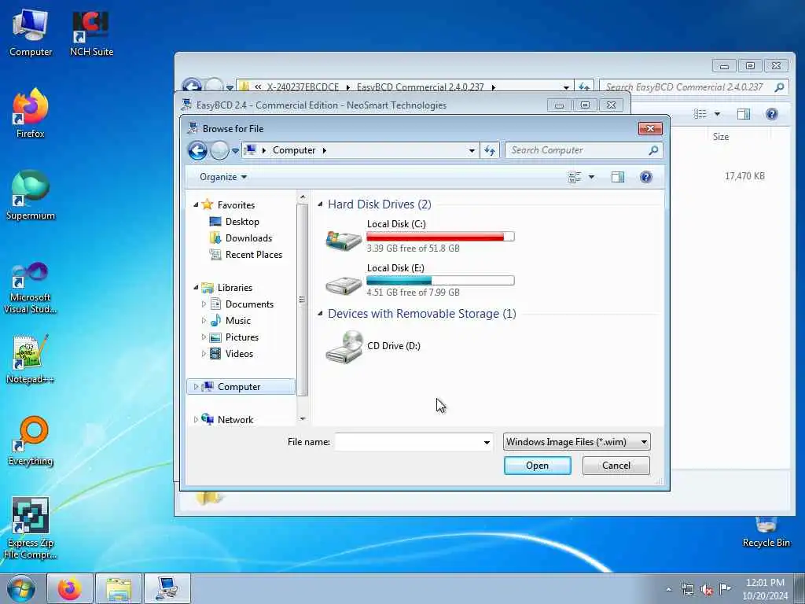The image size is (805, 604).
Task: Click the Explorer window search box
Action: (693, 87)
